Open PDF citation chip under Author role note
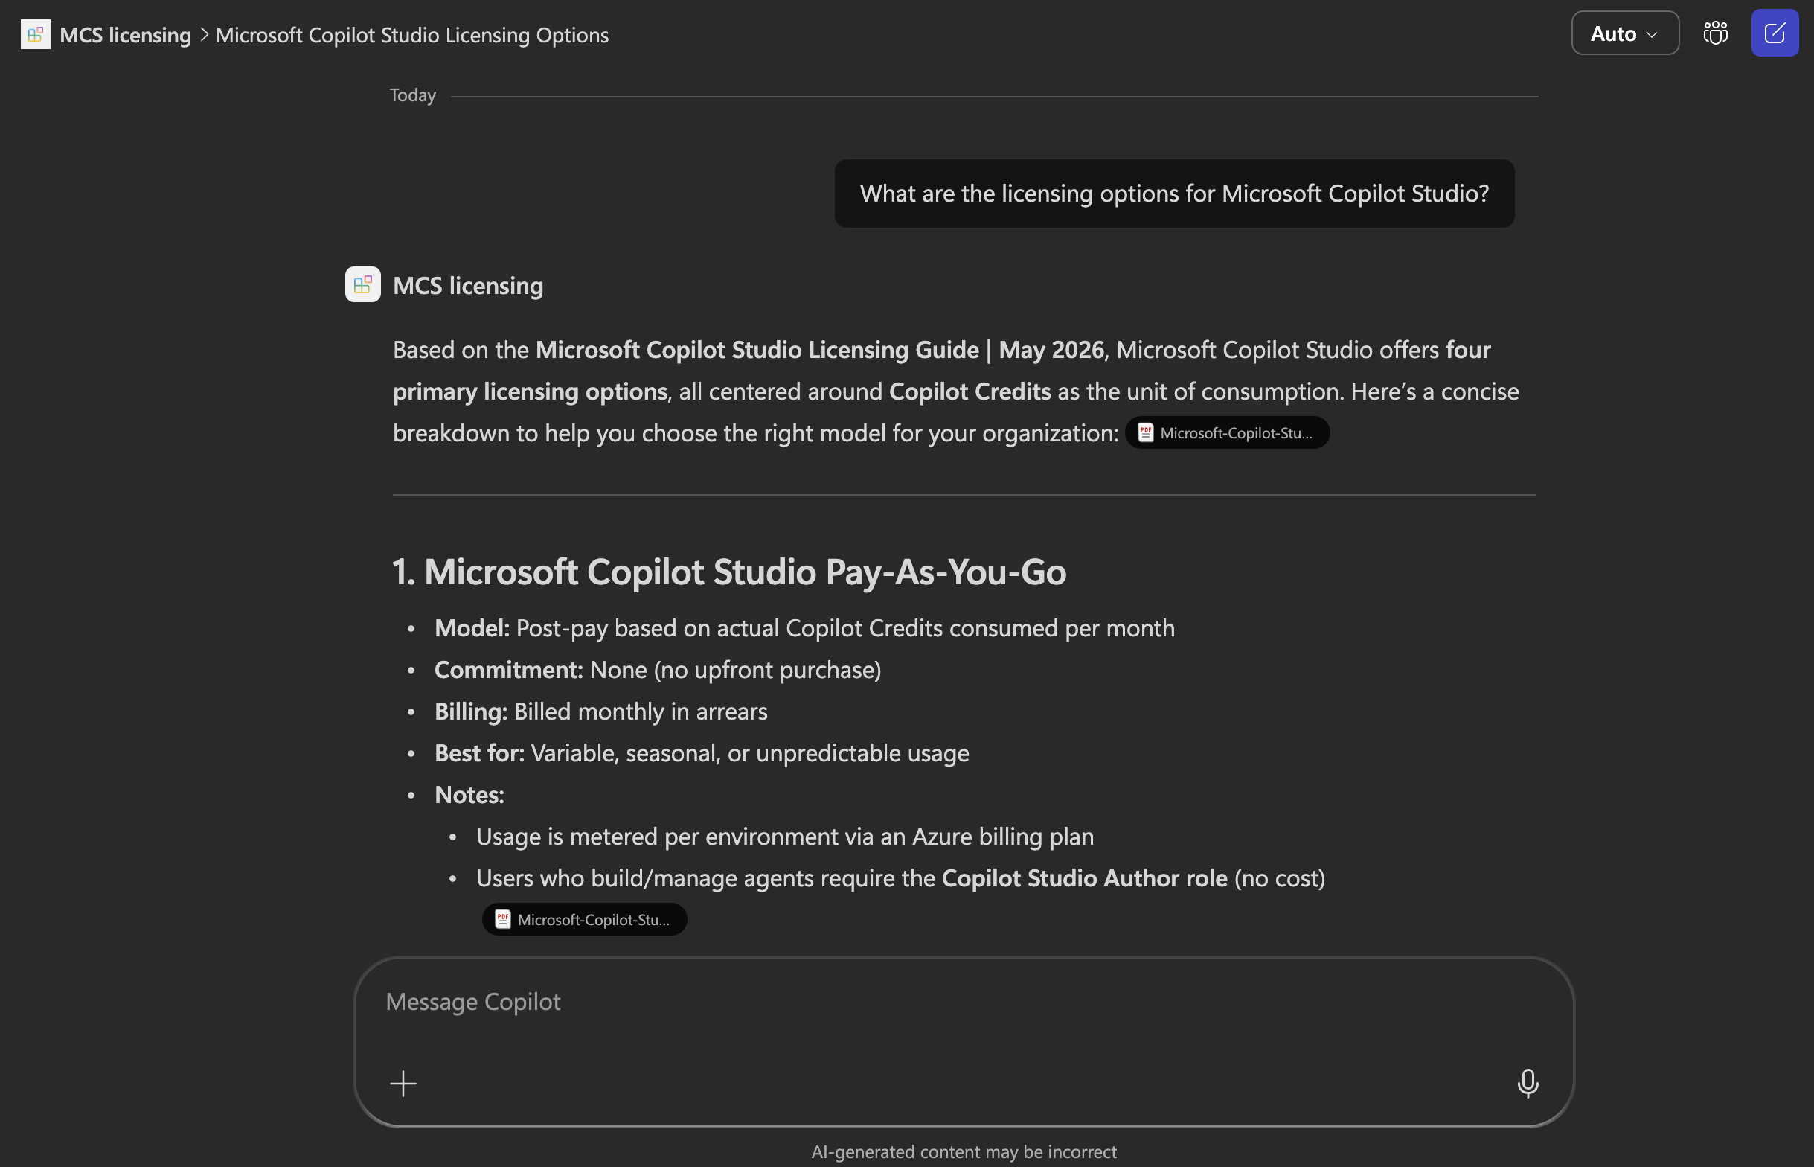Image resolution: width=1814 pixels, height=1167 pixels. point(584,919)
